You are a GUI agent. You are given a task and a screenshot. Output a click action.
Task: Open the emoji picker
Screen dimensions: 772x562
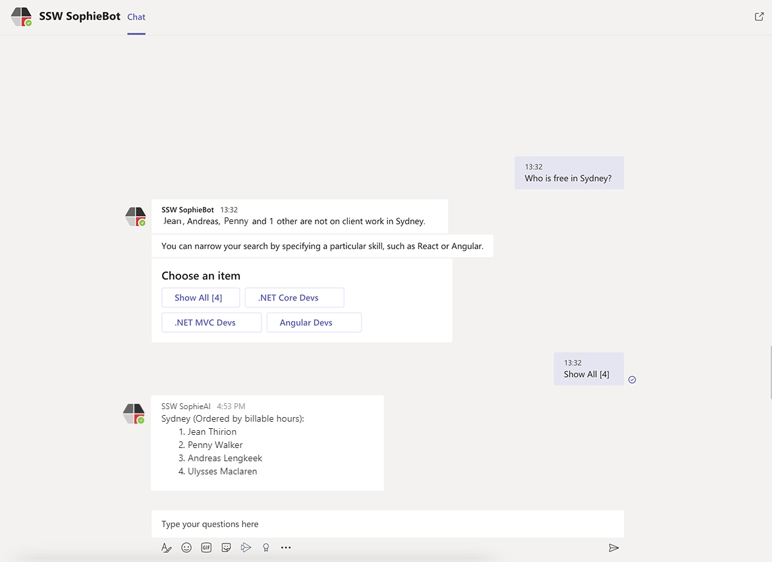click(x=186, y=548)
